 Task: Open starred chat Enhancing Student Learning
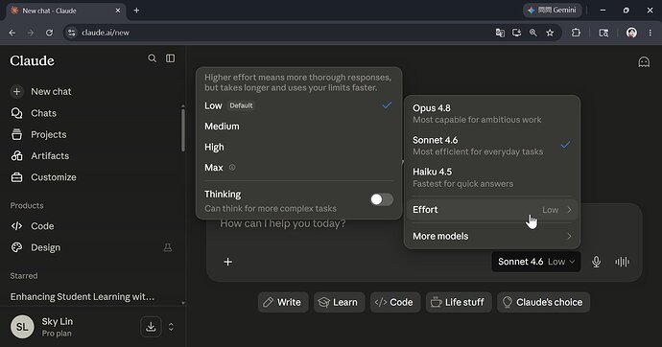click(83, 296)
